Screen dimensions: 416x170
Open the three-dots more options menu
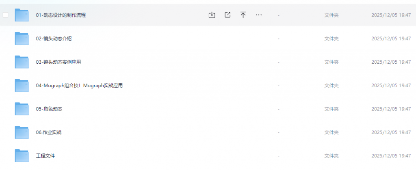tap(259, 15)
